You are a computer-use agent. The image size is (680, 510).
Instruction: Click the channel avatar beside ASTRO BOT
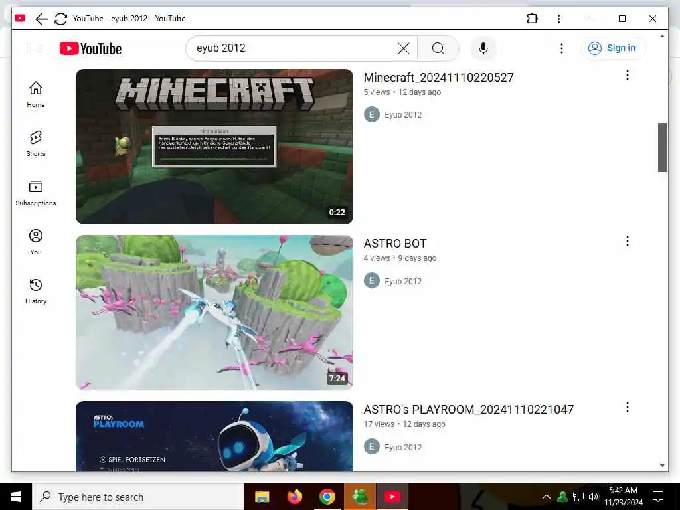pyautogui.click(x=372, y=281)
